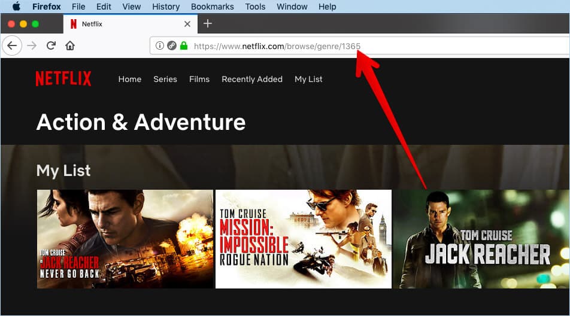Open the Tools menu
This screenshot has width=570, height=316.
click(x=255, y=7)
